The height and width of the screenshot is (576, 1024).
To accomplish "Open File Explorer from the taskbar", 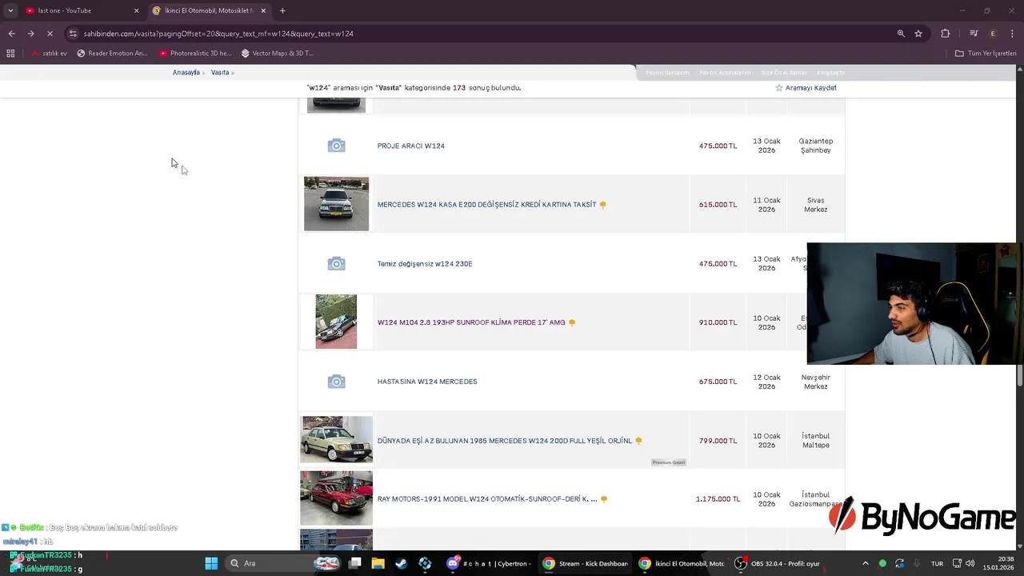I will 378,563.
